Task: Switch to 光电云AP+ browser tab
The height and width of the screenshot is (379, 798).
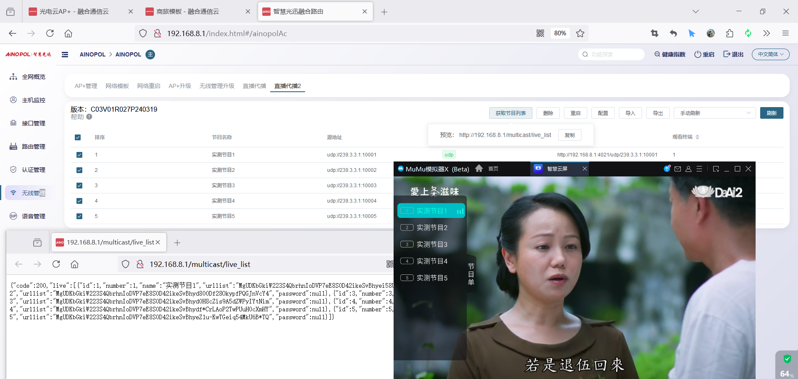Action: pyautogui.click(x=81, y=12)
